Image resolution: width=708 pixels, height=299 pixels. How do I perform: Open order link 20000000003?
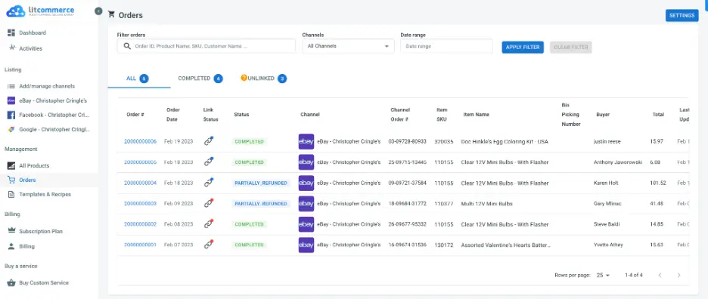141,204
